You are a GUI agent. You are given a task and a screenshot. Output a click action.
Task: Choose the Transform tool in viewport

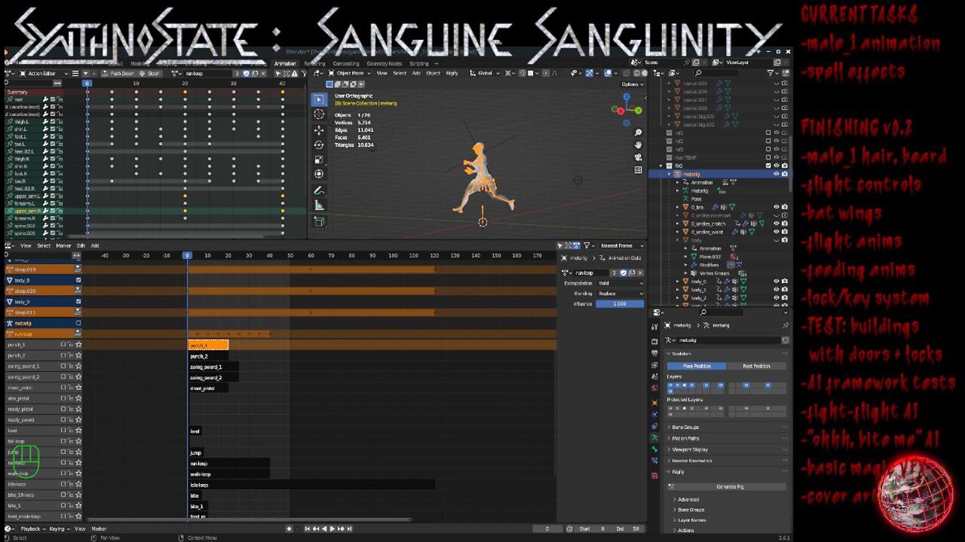(x=319, y=174)
